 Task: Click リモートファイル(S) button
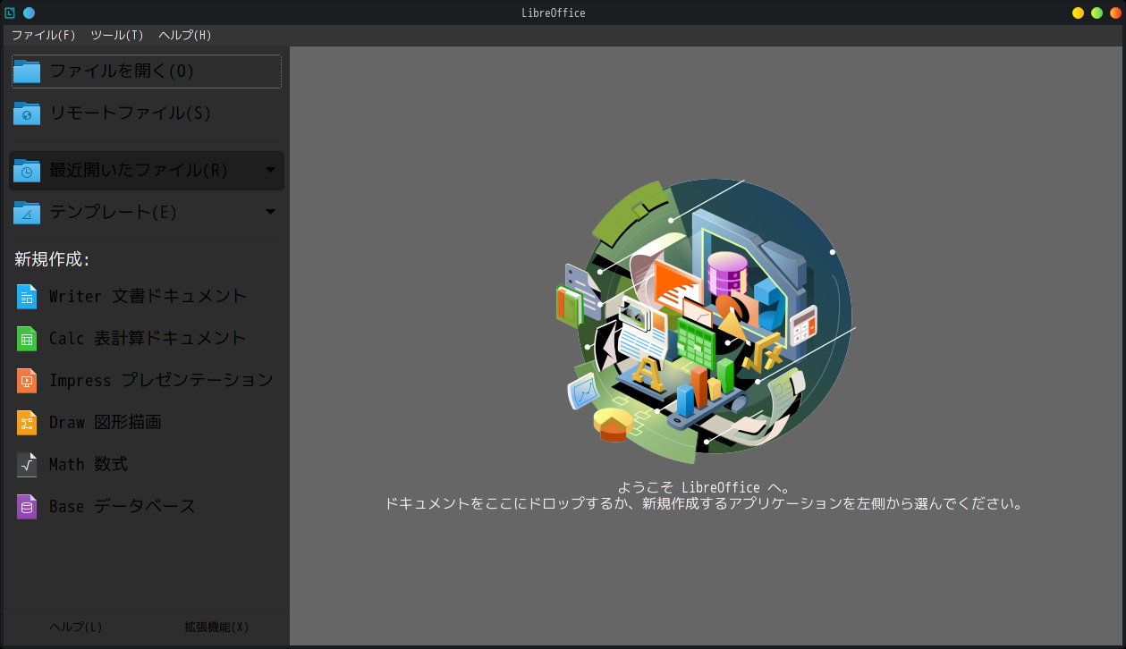coord(147,114)
